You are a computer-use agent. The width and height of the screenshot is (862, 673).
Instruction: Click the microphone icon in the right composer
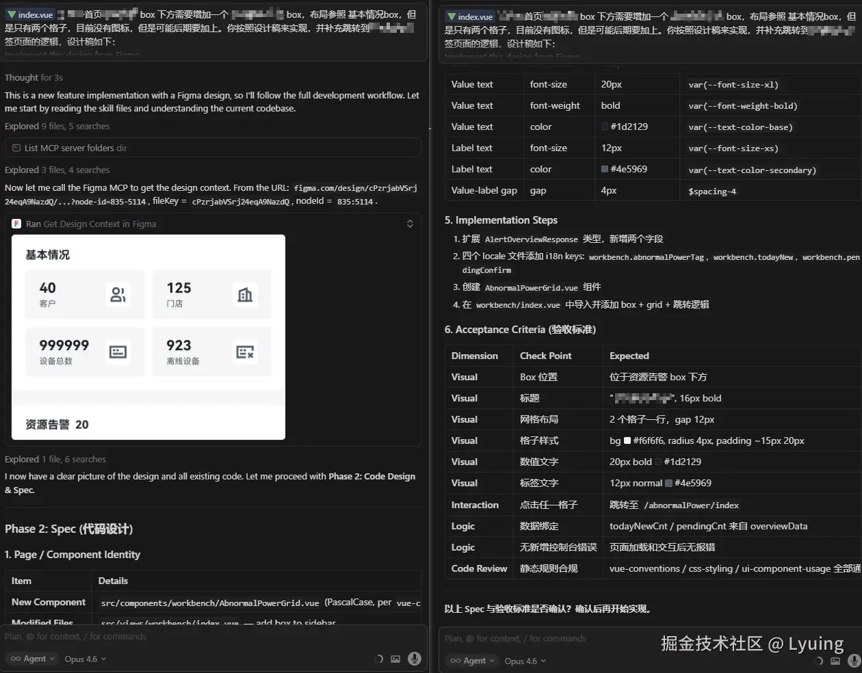click(855, 661)
